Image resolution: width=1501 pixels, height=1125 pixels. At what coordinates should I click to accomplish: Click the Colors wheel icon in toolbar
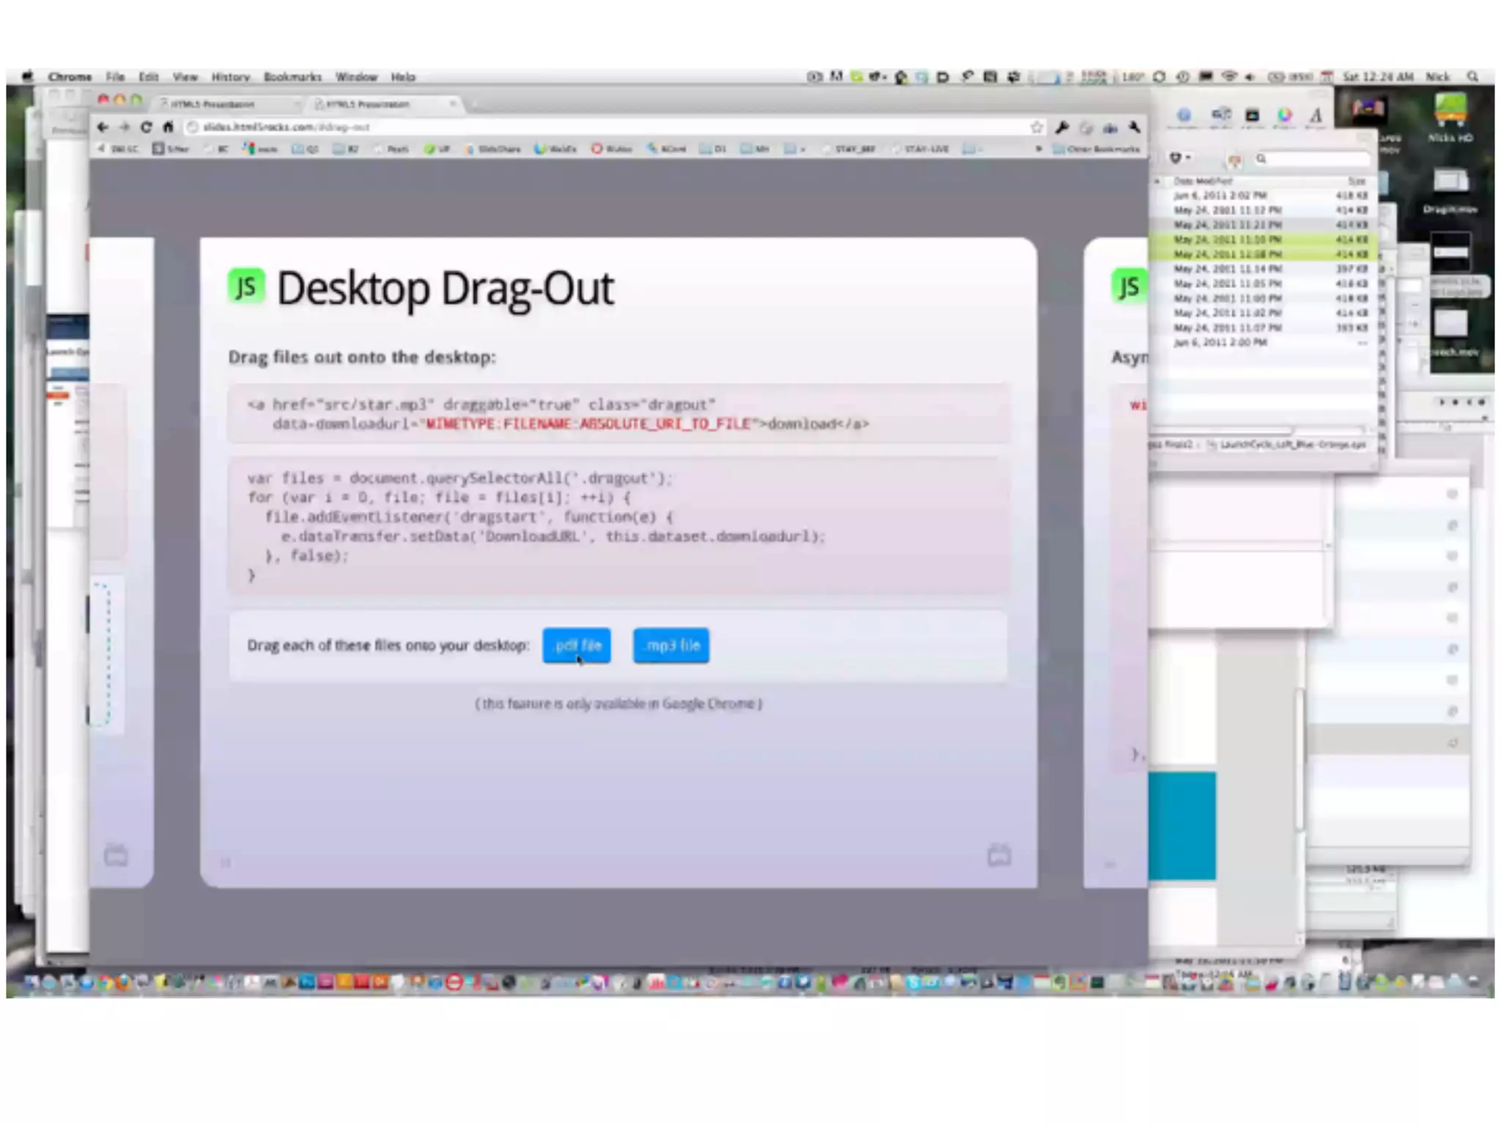(1284, 116)
